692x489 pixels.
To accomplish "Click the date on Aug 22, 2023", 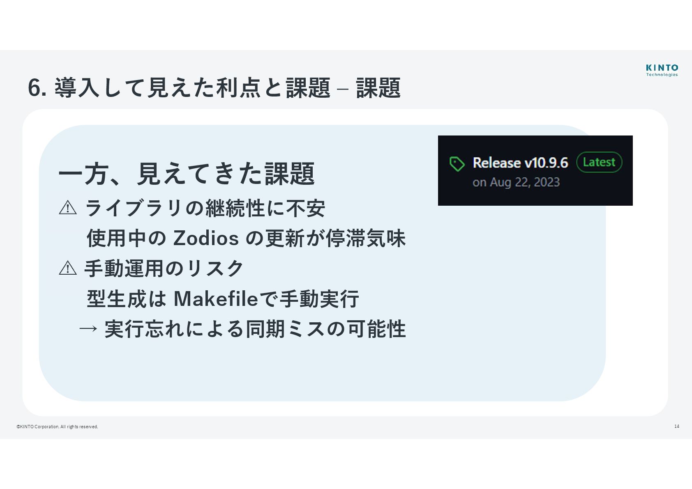I will 516,182.
